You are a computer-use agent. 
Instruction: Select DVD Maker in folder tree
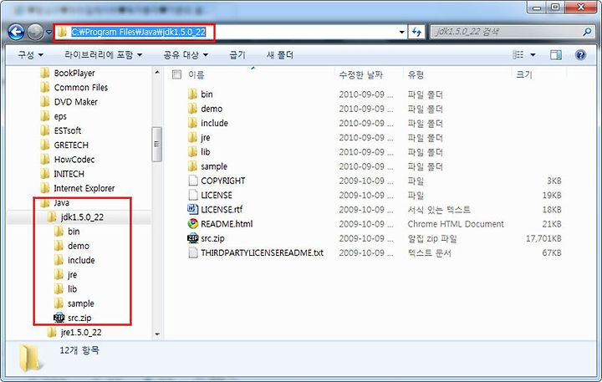[x=75, y=102]
